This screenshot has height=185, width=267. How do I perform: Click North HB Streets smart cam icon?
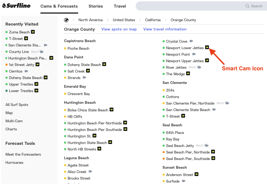(99, 149)
